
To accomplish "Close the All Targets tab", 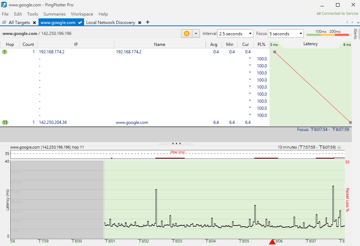I will tap(34, 23).
